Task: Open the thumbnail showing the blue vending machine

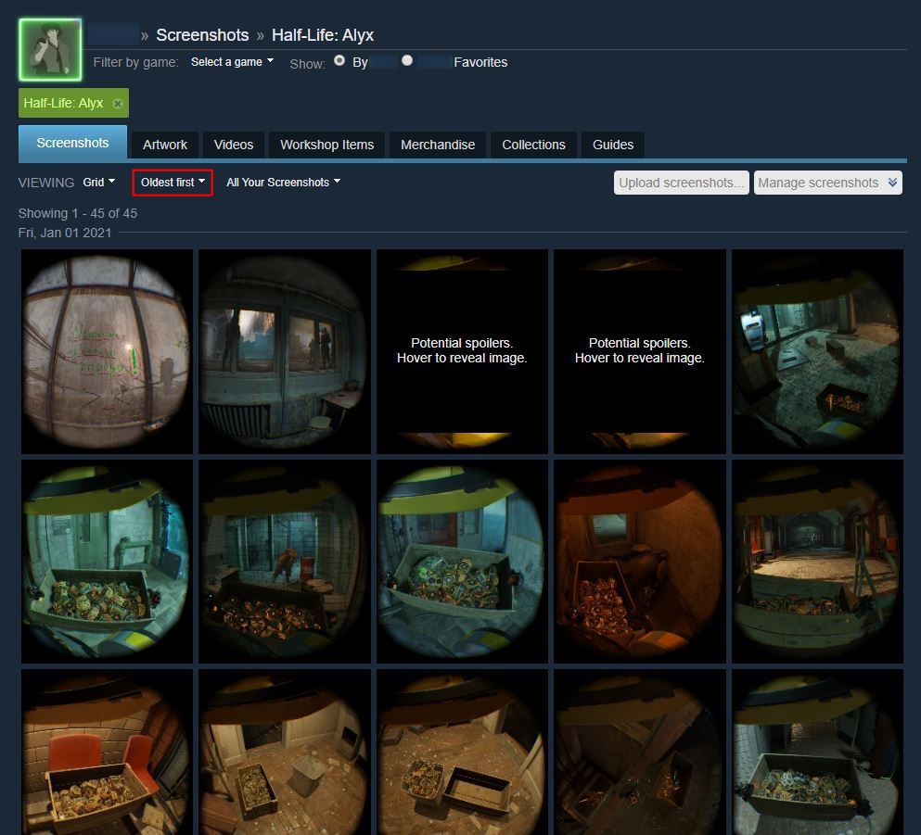Action: pos(817,351)
